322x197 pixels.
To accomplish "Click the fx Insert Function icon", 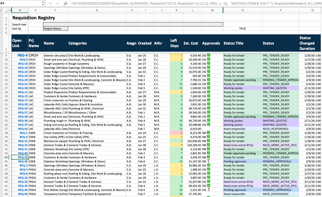I will click(65, 4).
